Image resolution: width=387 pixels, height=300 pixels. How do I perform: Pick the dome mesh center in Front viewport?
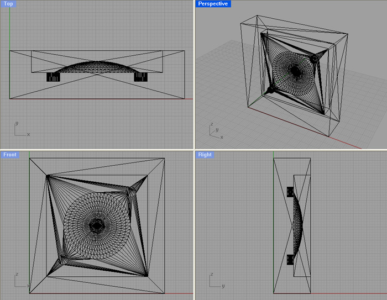click(x=97, y=225)
